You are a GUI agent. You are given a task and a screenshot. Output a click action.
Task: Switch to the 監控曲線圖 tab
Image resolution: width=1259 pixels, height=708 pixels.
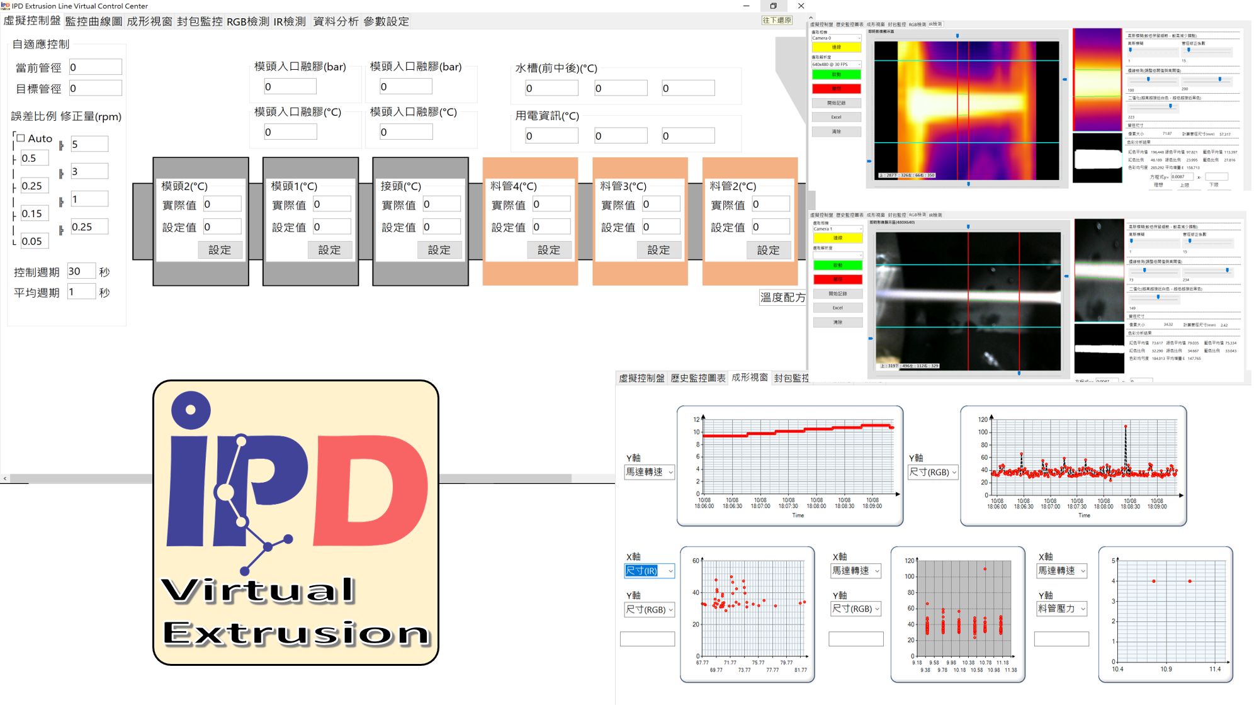[93, 21]
